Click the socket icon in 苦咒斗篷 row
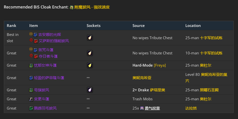 tap(90, 53)
